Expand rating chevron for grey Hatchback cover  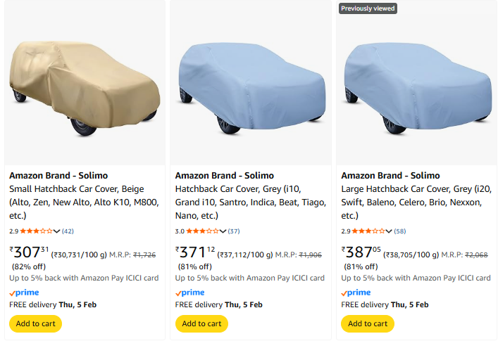223,231
